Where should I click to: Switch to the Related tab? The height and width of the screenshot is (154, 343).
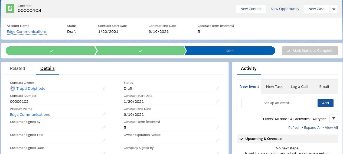tap(18, 68)
